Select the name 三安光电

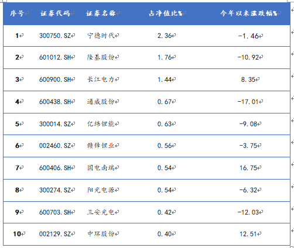(101, 212)
